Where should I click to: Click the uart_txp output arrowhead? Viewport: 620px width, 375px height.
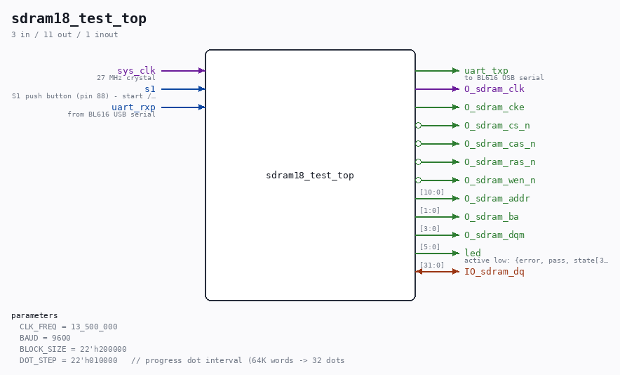pyautogui.click(x=456, y=71)
